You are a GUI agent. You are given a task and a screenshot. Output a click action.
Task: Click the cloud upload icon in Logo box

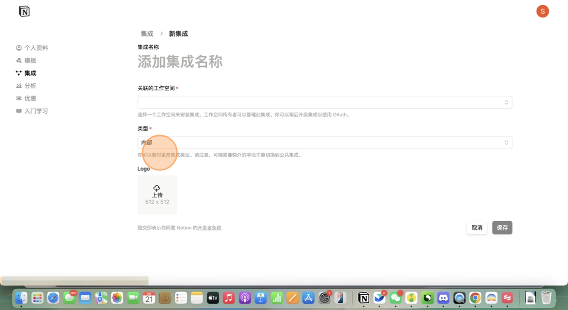click(157, 188)
